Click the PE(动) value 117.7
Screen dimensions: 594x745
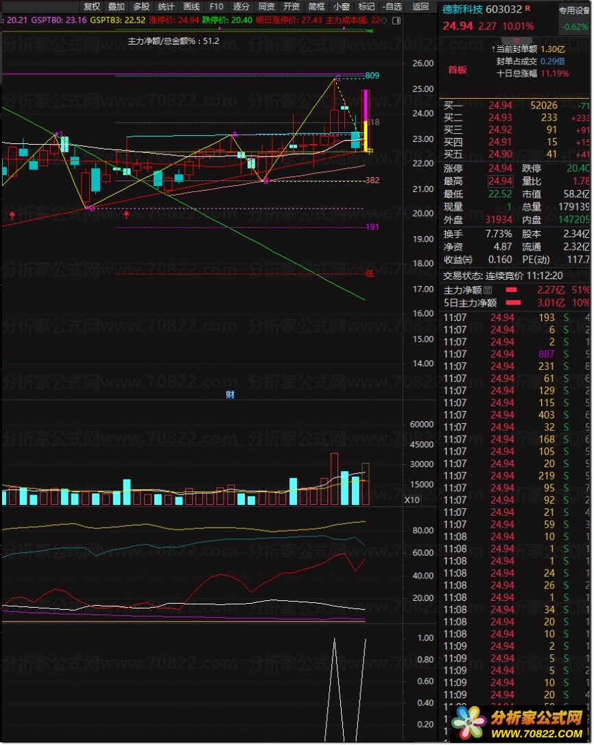(580, 259)
